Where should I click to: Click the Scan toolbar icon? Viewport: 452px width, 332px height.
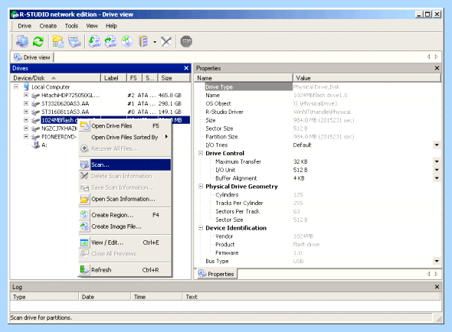pyautogui.click(x=74, y=41)
